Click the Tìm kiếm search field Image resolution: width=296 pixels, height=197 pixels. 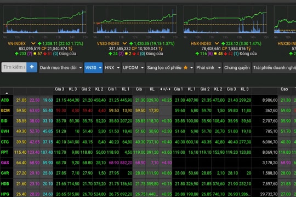[x=14, y=67]
